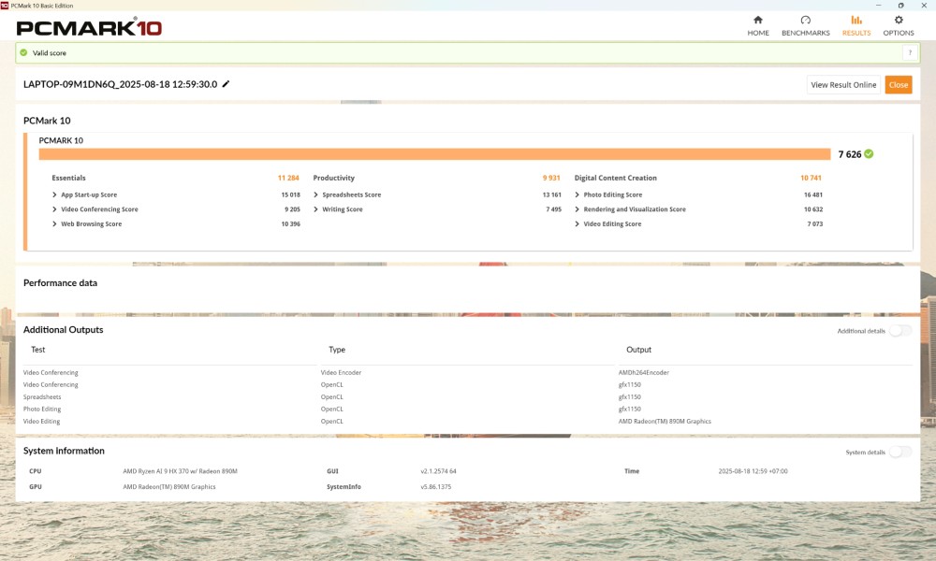This screenshot has width=936, height=561.
Task: Click the Performance data heading
Action: (60, 283)
